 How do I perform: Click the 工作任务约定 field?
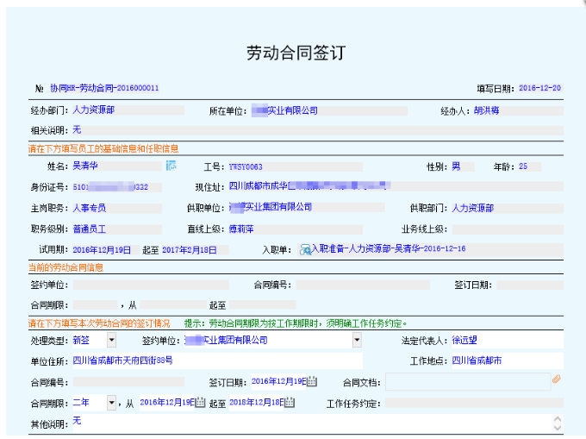(474, 403)
